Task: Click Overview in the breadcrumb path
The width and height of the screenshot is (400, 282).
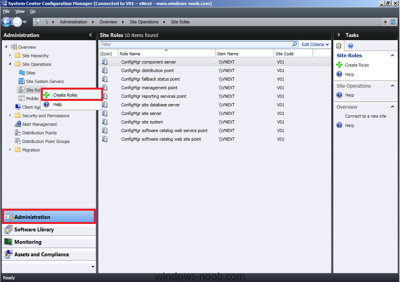Action: pos(108,22)
